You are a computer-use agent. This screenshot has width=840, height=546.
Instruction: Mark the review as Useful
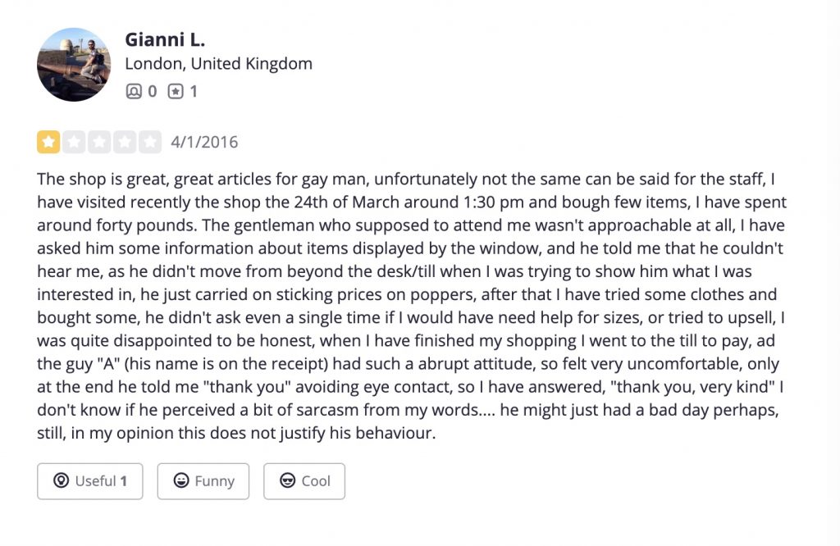(x=90, y=481)
